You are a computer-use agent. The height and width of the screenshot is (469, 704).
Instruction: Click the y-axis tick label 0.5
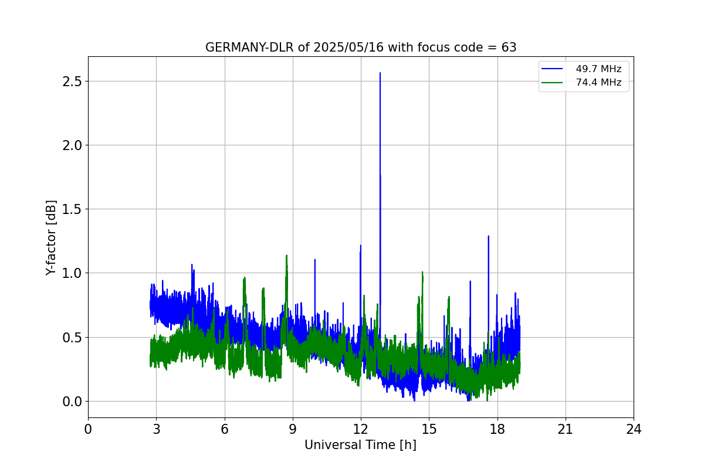(72, 338)
